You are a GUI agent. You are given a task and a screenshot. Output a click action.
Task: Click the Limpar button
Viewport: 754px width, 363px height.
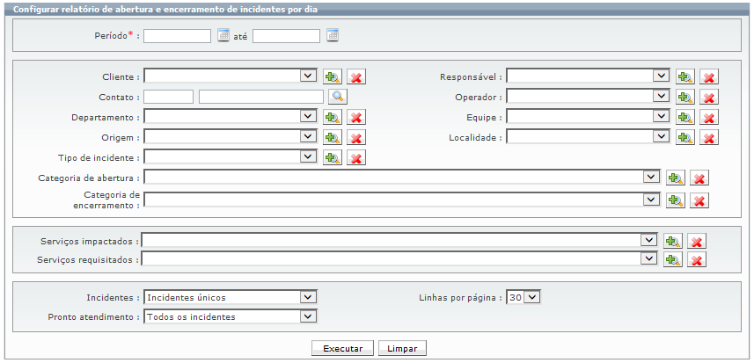tap(402, 349)
